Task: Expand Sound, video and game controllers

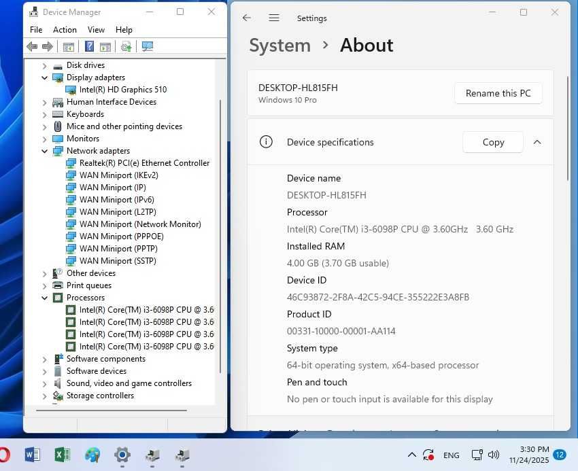Action: coord(45,383)
